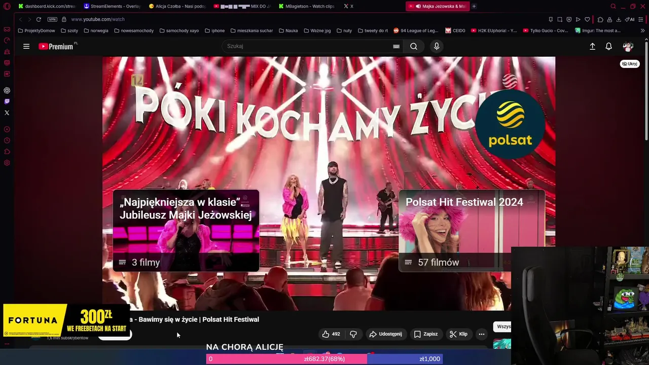Expand hidden bookmarks overflow chevron

click(x=642, y=30)
